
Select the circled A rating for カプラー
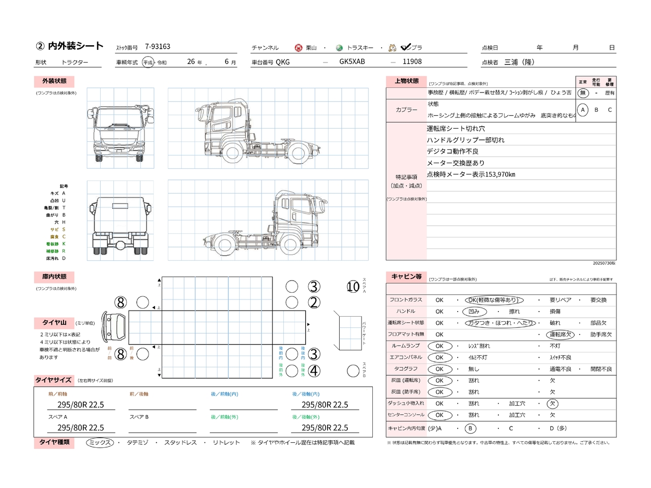coord(583,110)
